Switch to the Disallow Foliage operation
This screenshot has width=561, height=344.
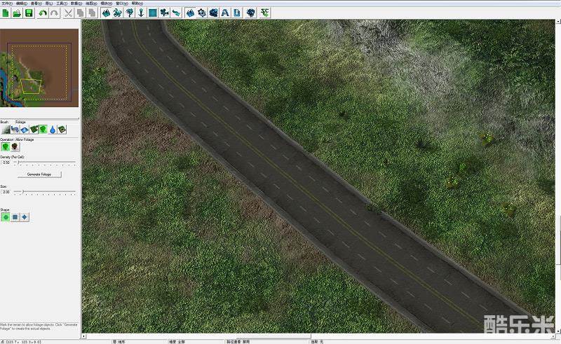[x=15, y=148]
